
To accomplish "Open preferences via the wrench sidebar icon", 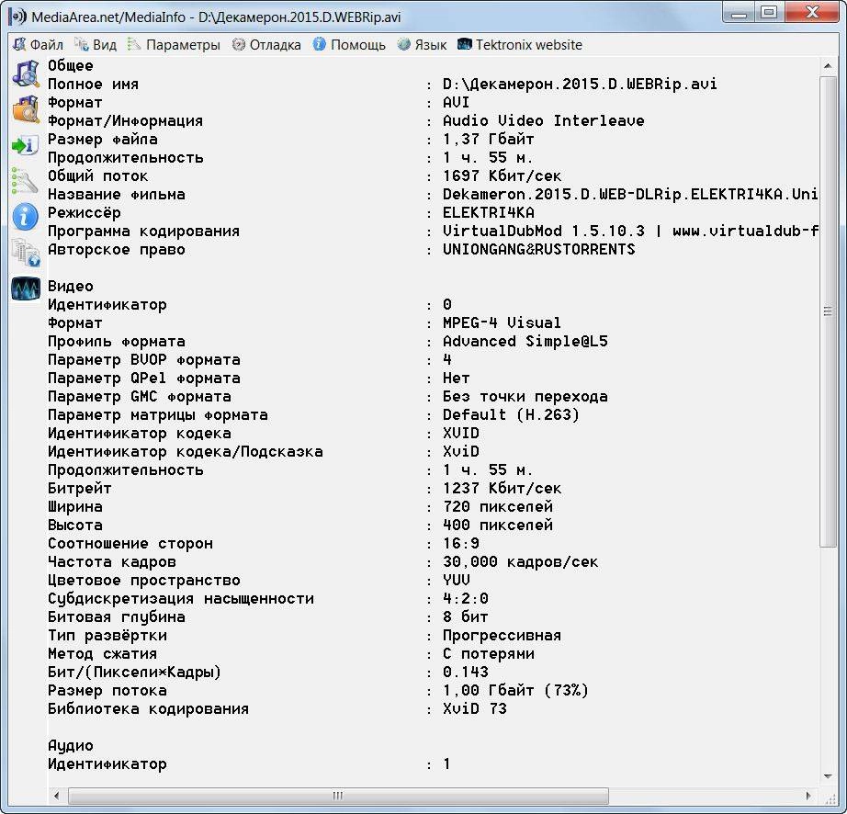I will click(26, 180).
